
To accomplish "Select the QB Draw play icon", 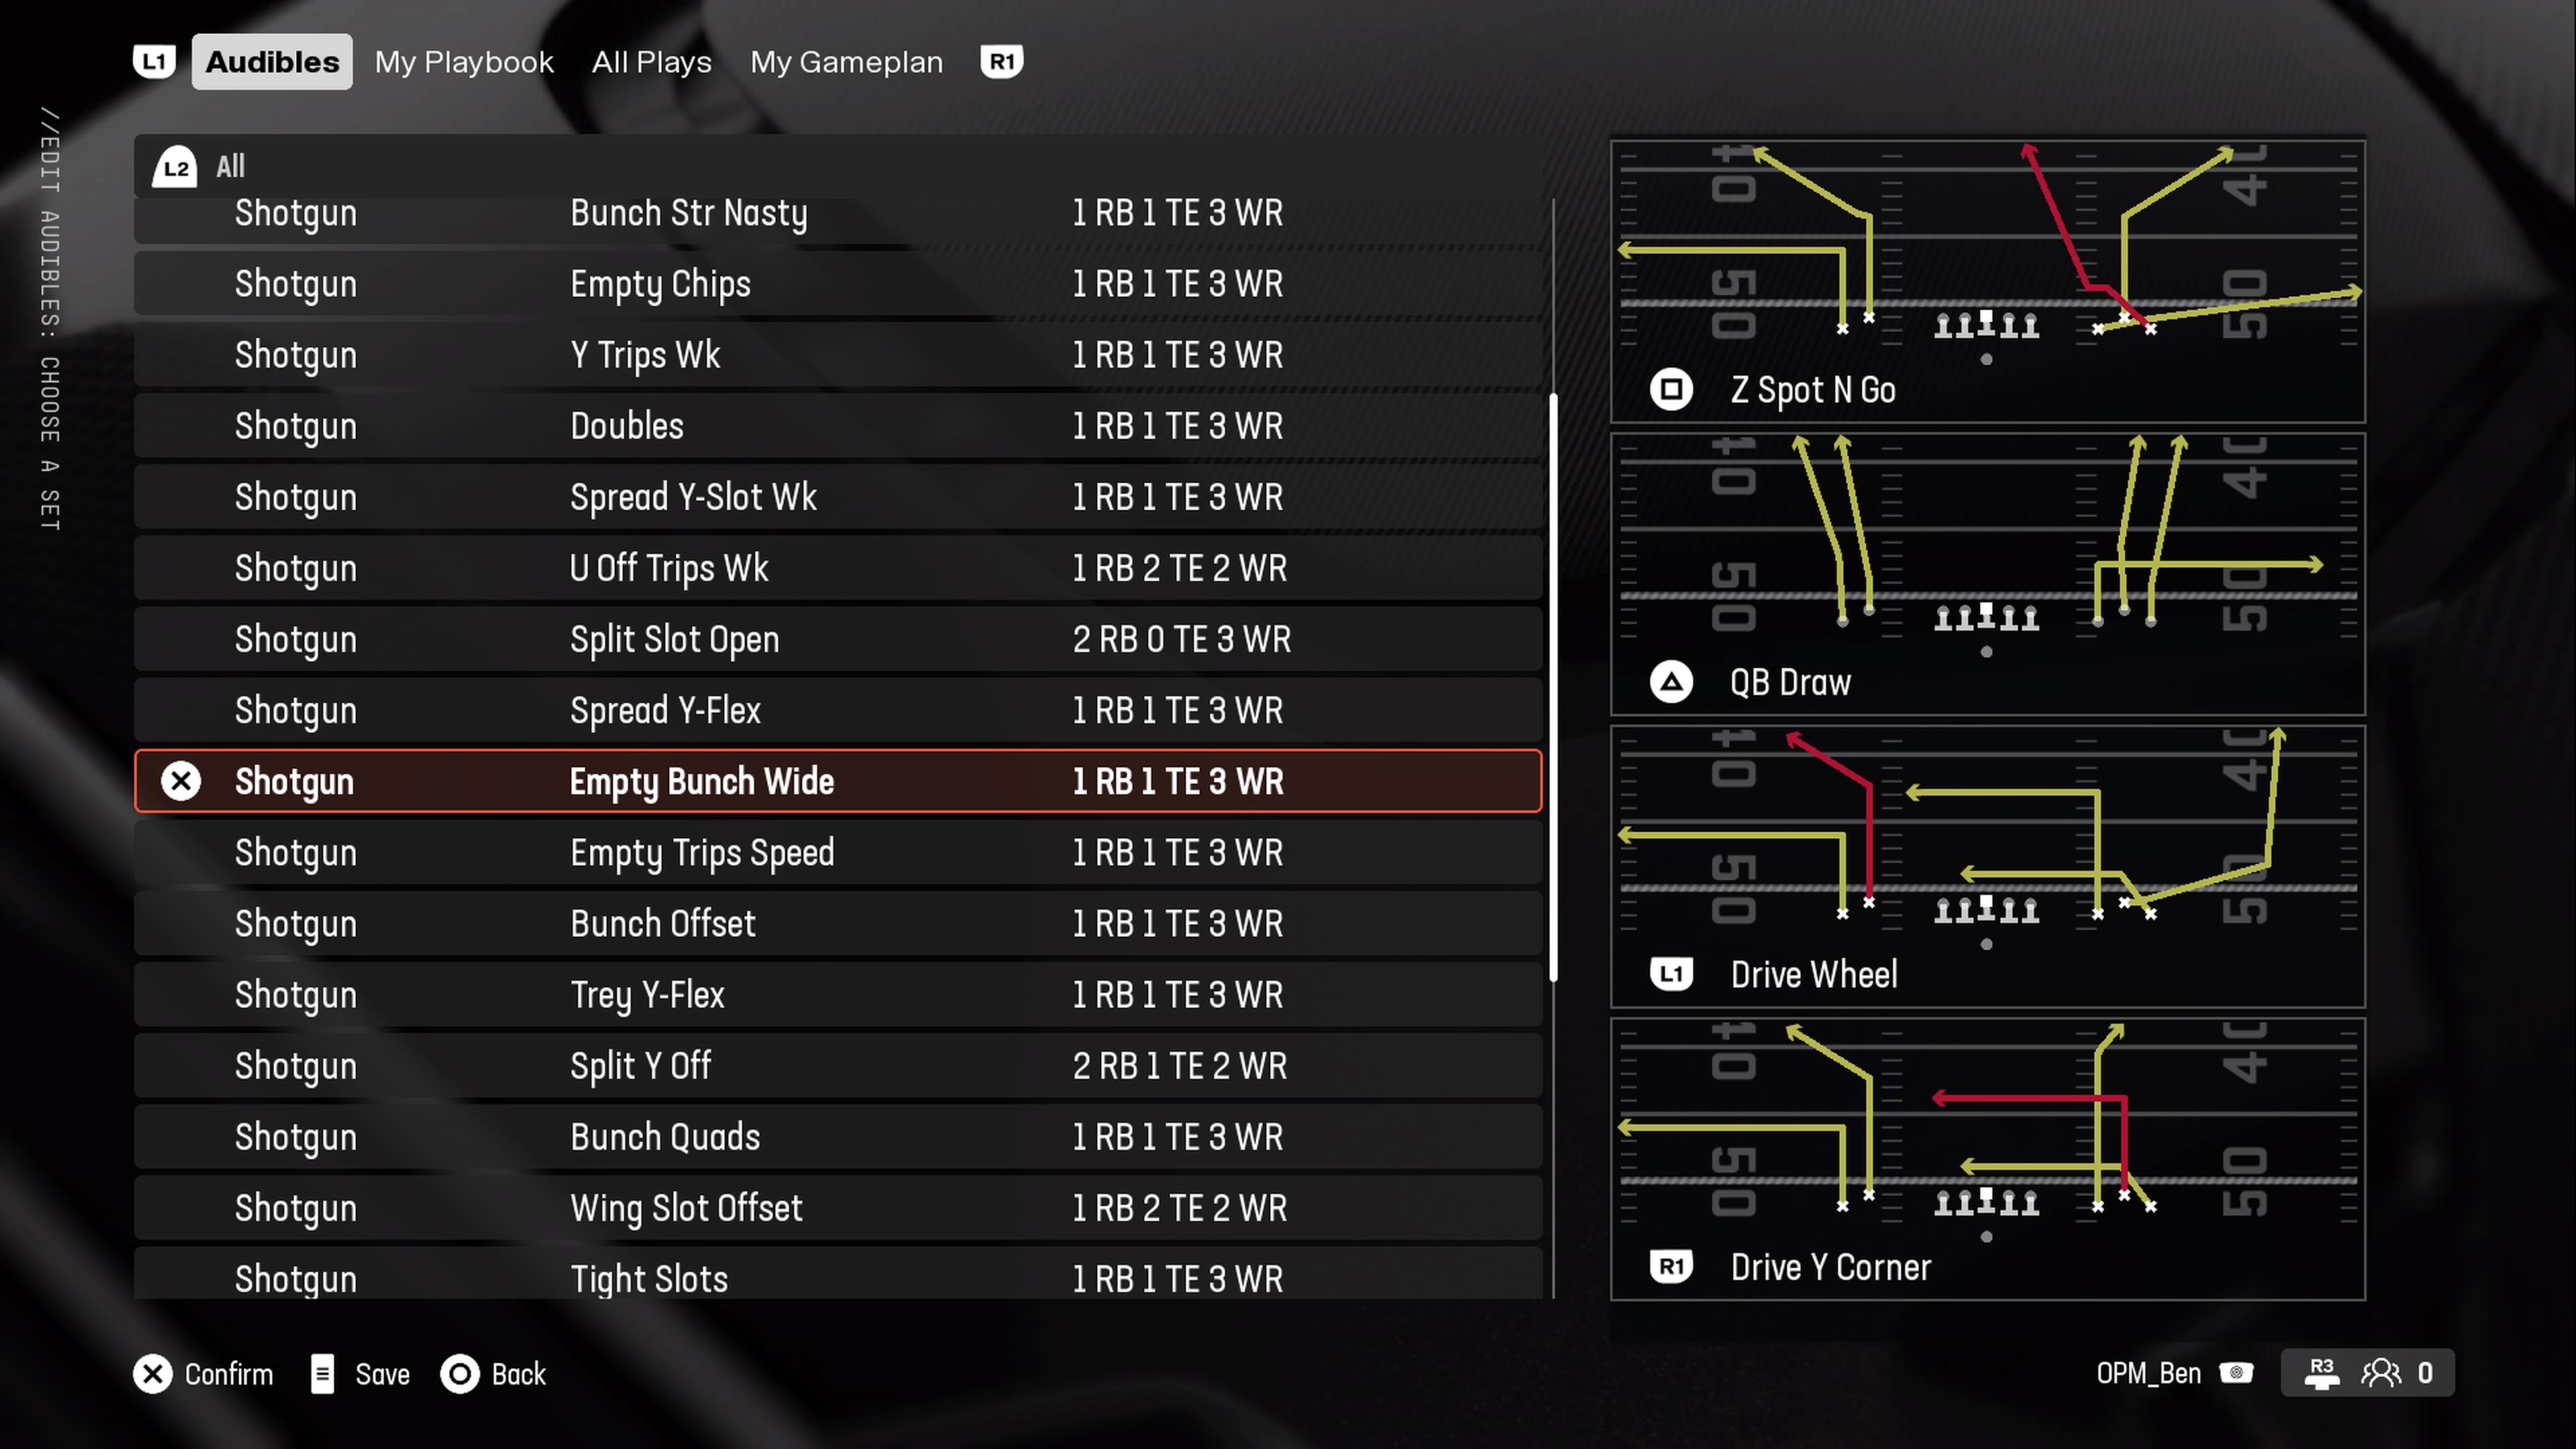I will pyautogui.click(x=1670, y=681).
